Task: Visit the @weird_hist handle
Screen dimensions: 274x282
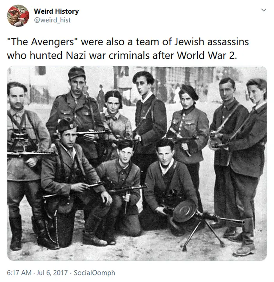Action: point(52,20)
